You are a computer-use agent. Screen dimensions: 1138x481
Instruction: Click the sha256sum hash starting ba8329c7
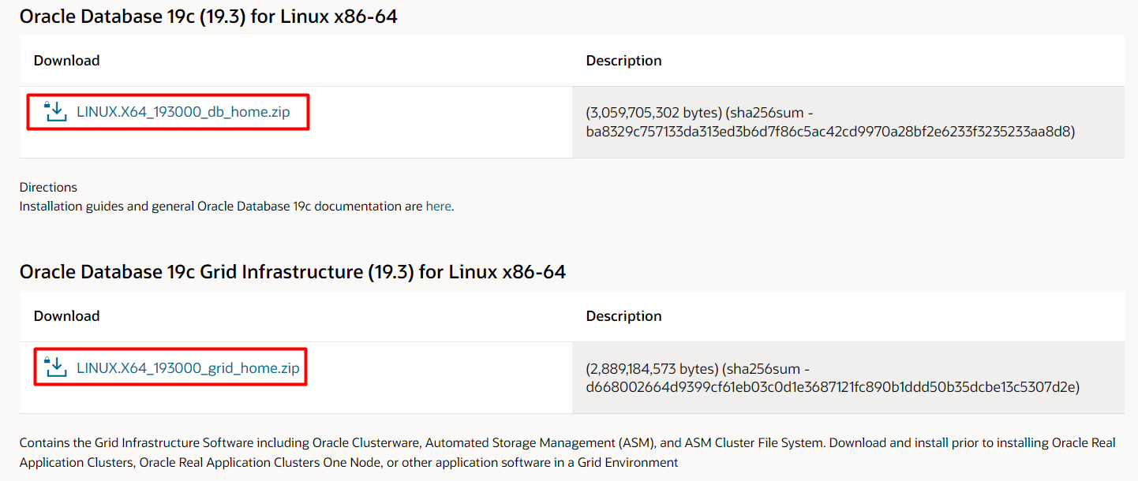(830, 132)
